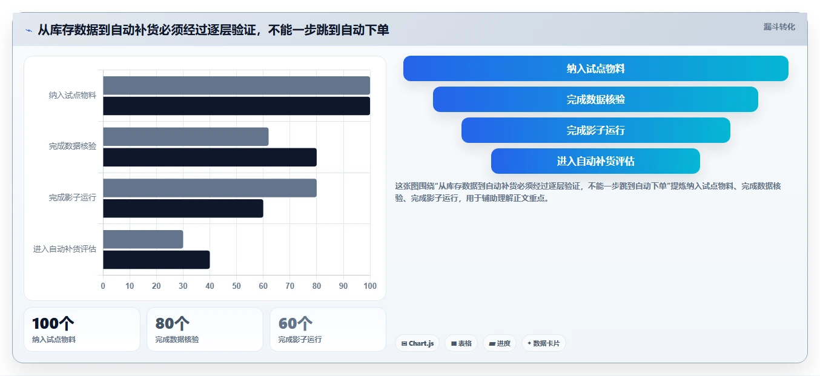This screenshot has width=820, height=376.
Task: Open the 80个 stat card
Action: 205,329
